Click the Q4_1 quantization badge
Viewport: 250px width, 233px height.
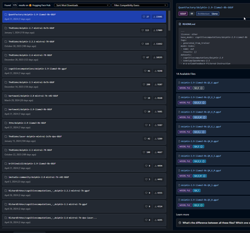[x=196, y=190]
